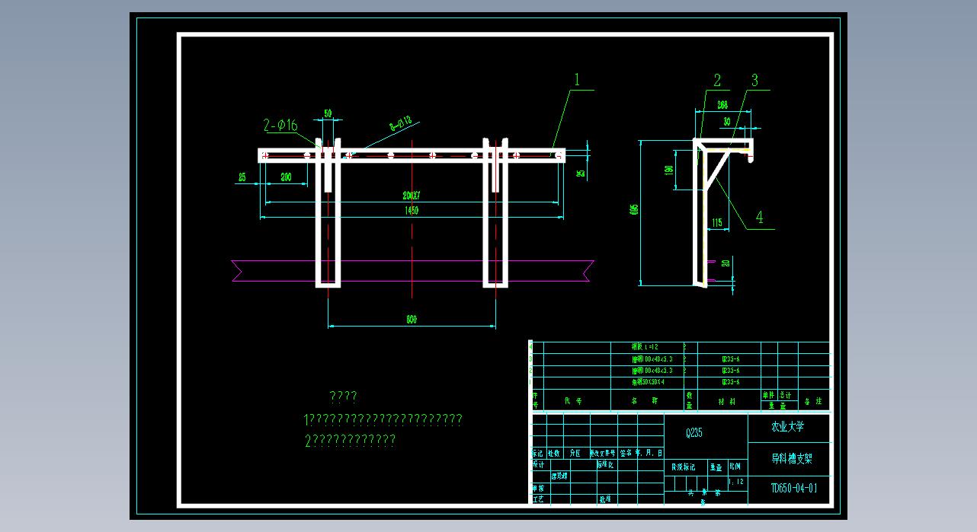Select drawing number TD650-04-01
The image size is (977, 532).
(793, 489)
